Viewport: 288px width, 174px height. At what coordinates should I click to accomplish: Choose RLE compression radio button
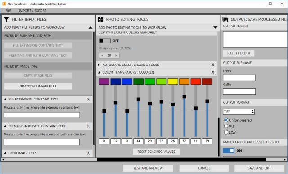[226, 126]
